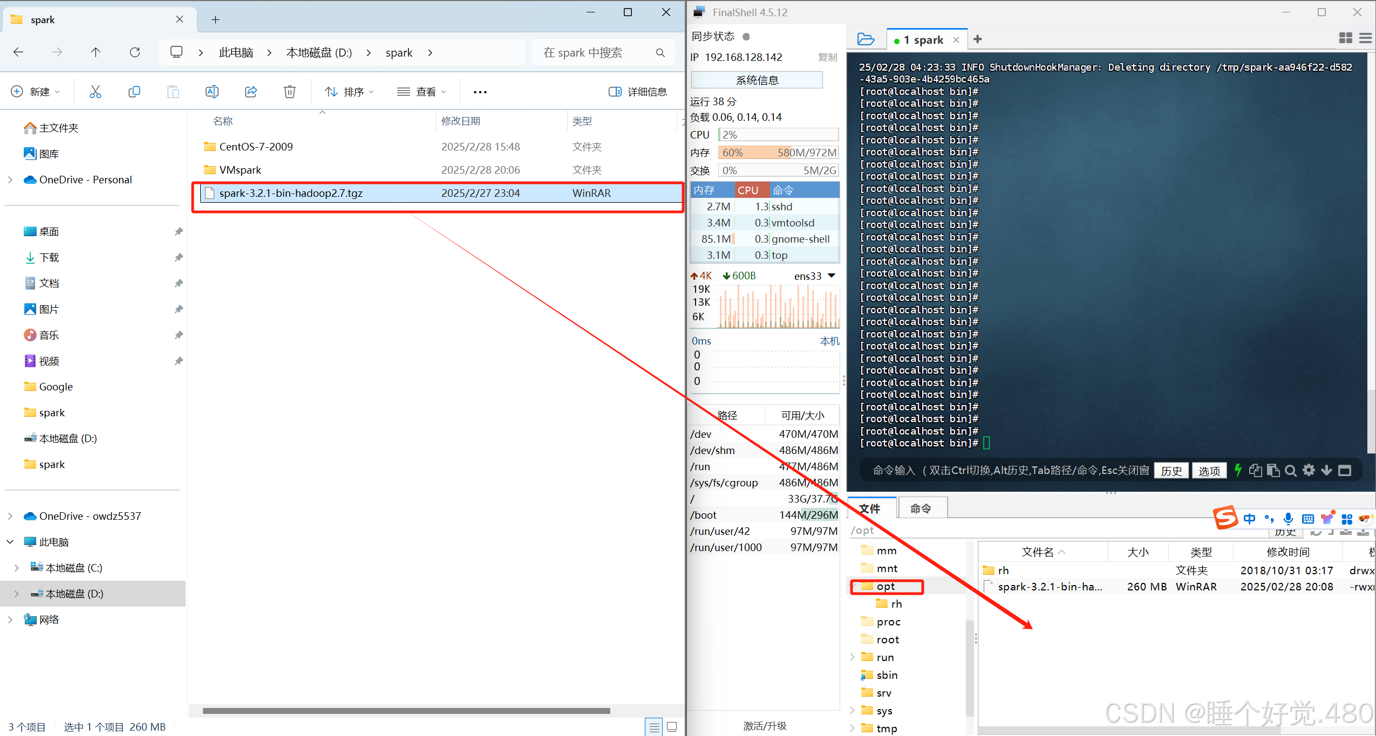Click the grid layout icon at top right

pyautogui.click(x=1345, y=38)
